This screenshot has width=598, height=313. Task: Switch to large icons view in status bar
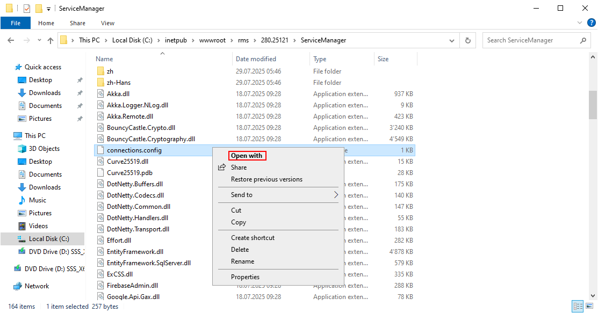[x=589, y=306]
